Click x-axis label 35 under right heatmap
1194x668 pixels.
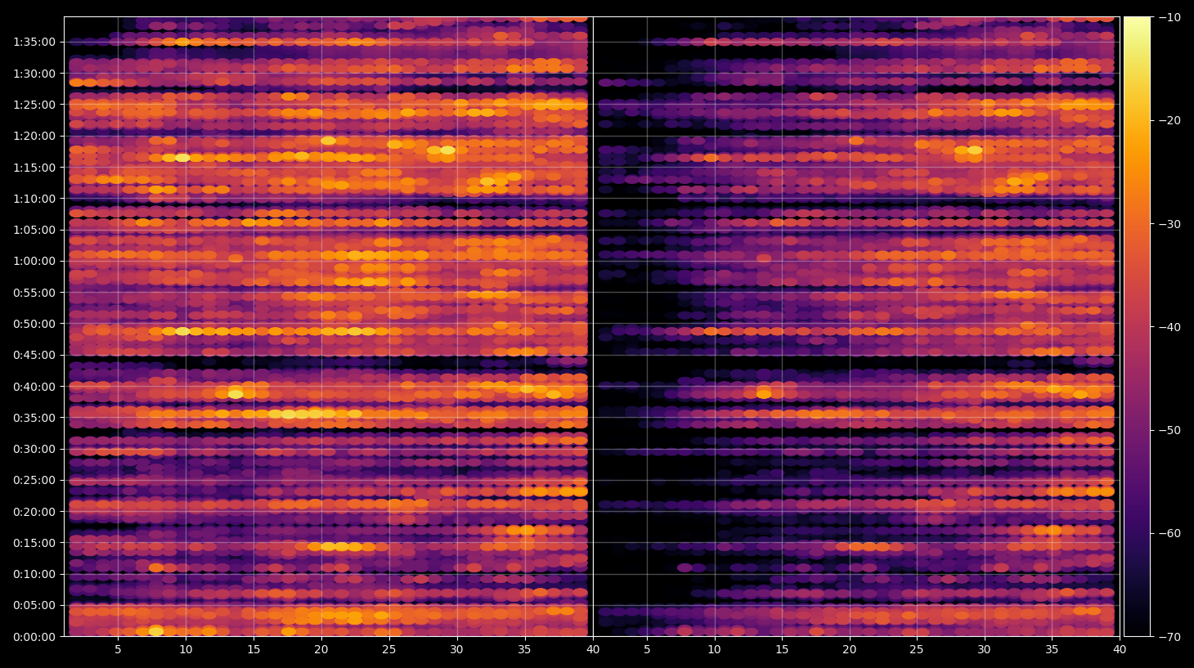(1052, 650)
